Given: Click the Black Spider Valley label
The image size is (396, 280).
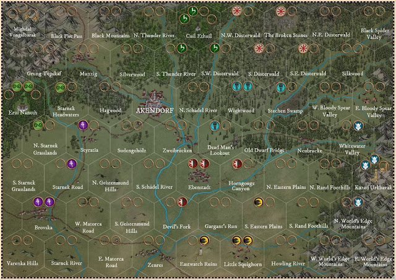Looking at the screenshot, I should 374,33.
